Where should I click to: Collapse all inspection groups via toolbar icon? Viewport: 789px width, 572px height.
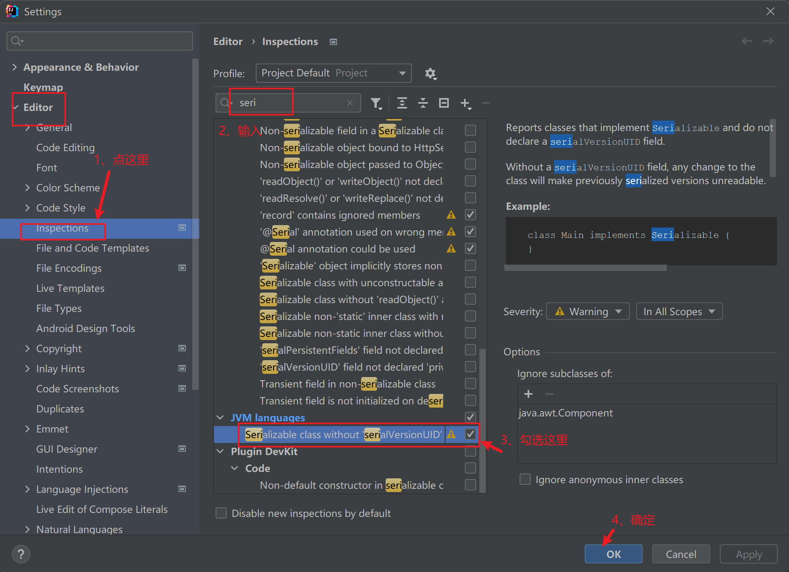pos(423,103)
